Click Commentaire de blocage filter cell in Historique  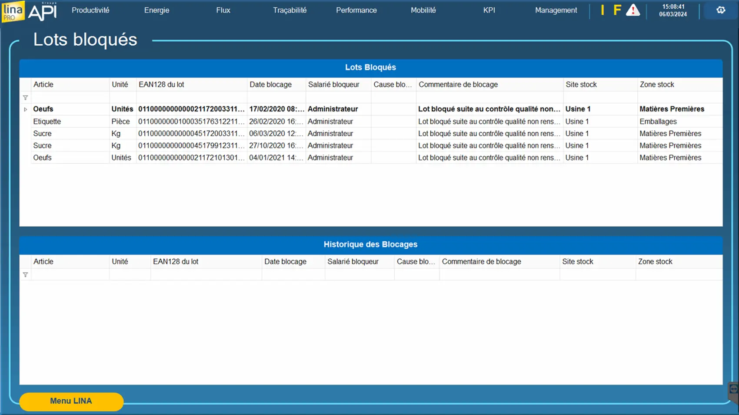point(499,275)
